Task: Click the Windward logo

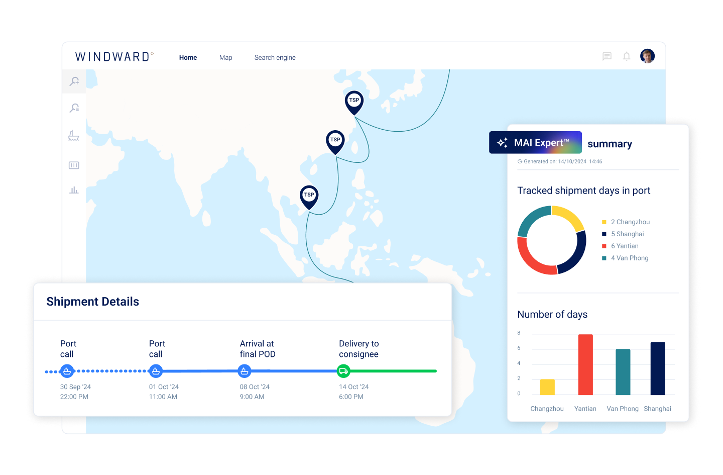Action: (114, 57)
